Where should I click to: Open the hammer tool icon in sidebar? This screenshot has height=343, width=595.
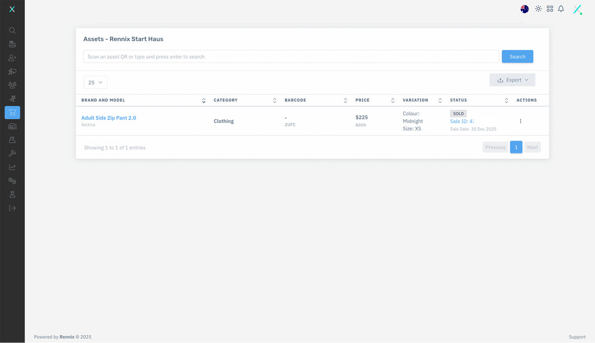point(12,153)
